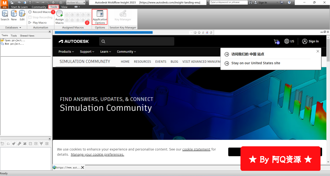Viewport: 330px width, 176px height.
Task: Open the web page Community dropdown
Action: click(127, 52)
